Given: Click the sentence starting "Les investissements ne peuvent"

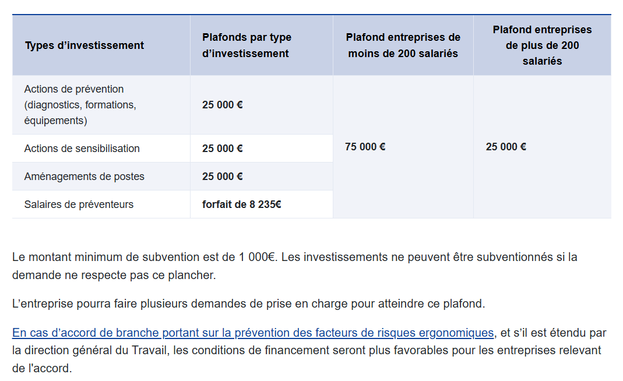Looking at the screenshot, I should click(x=428, y=257).
